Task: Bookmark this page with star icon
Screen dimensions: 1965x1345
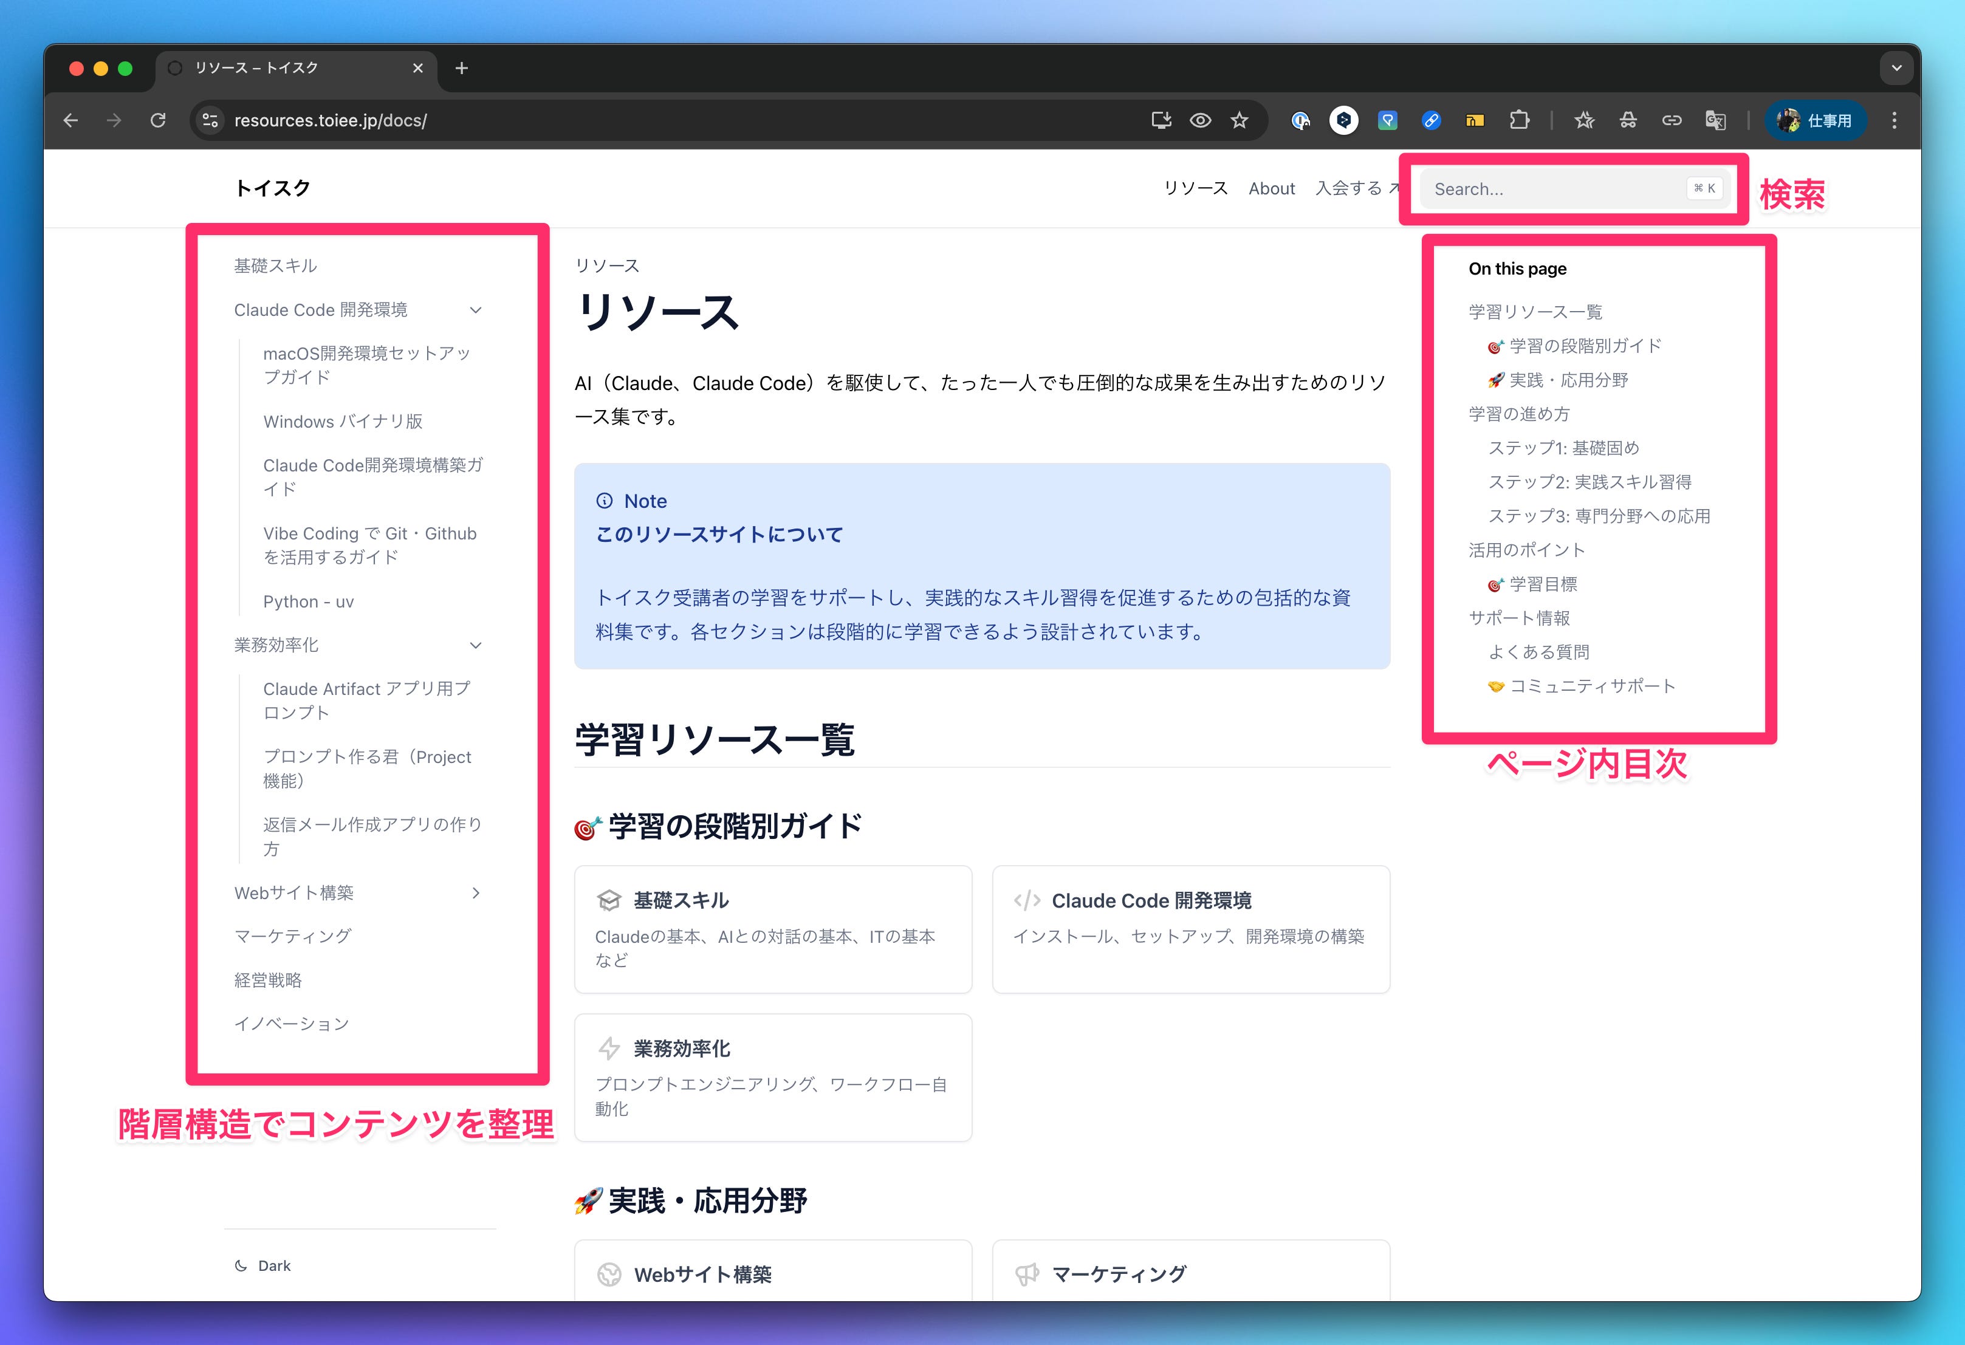Action: click(1240, 121)
